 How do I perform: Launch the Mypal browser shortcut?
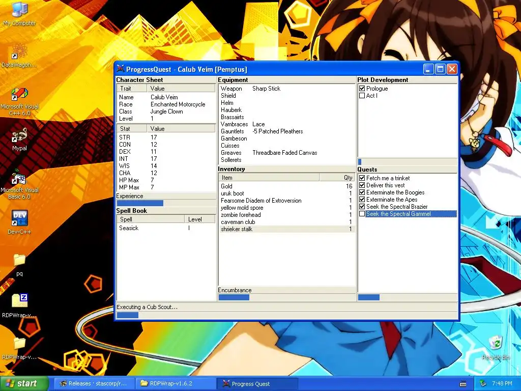click(19, 139)
